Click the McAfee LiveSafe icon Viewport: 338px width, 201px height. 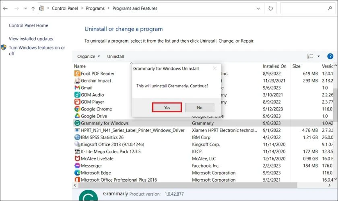[77, 158]
